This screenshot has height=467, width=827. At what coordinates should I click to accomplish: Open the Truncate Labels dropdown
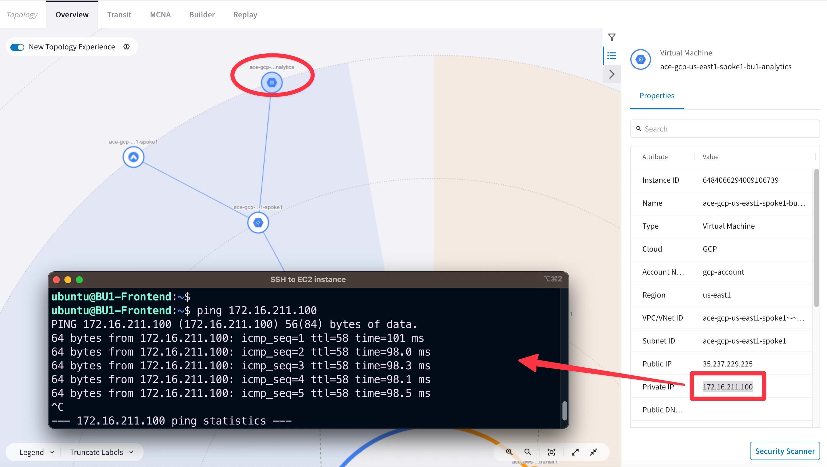[101, 452]
